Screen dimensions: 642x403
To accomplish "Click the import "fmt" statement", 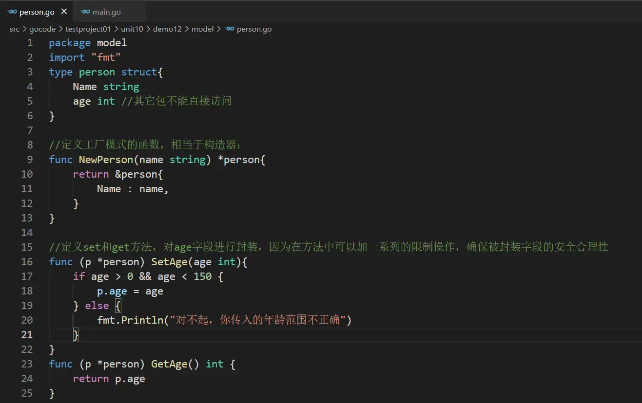I will click(85, 57).
